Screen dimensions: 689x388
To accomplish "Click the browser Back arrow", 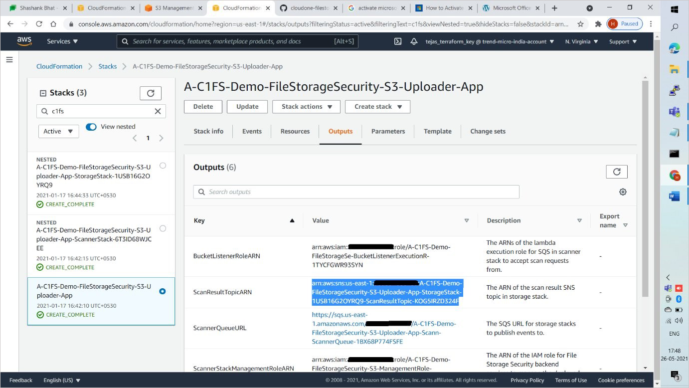I will tap(10, 24).
